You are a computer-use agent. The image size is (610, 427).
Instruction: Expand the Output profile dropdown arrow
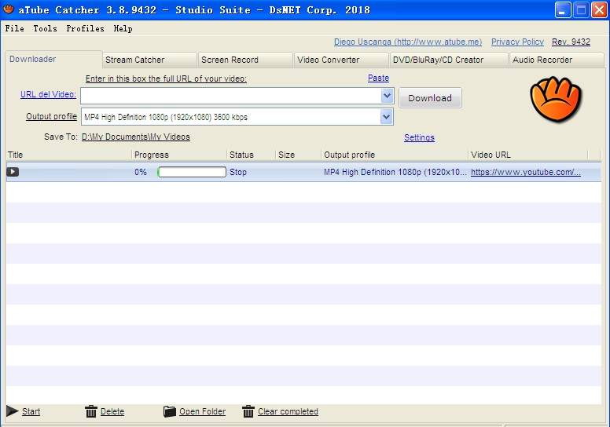coord(387,117)
